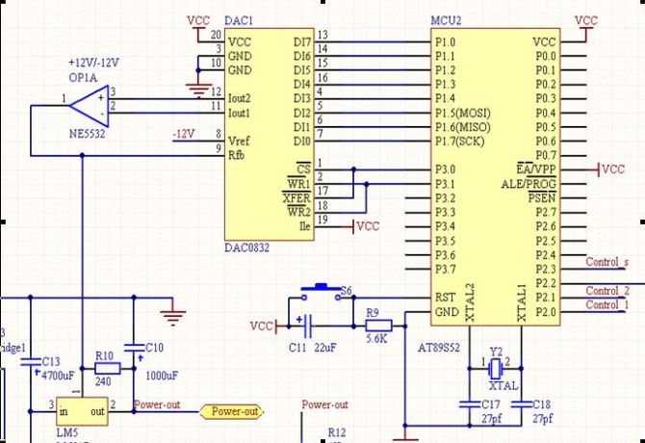This screenshot has height=443, width=645.
Task: Select the MCU2 AT89S52 chip body
Action: tap(495, 177)
